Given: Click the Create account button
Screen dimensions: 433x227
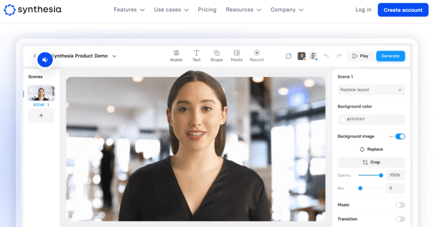Looking at the screenshot, I should coord(403,10).
